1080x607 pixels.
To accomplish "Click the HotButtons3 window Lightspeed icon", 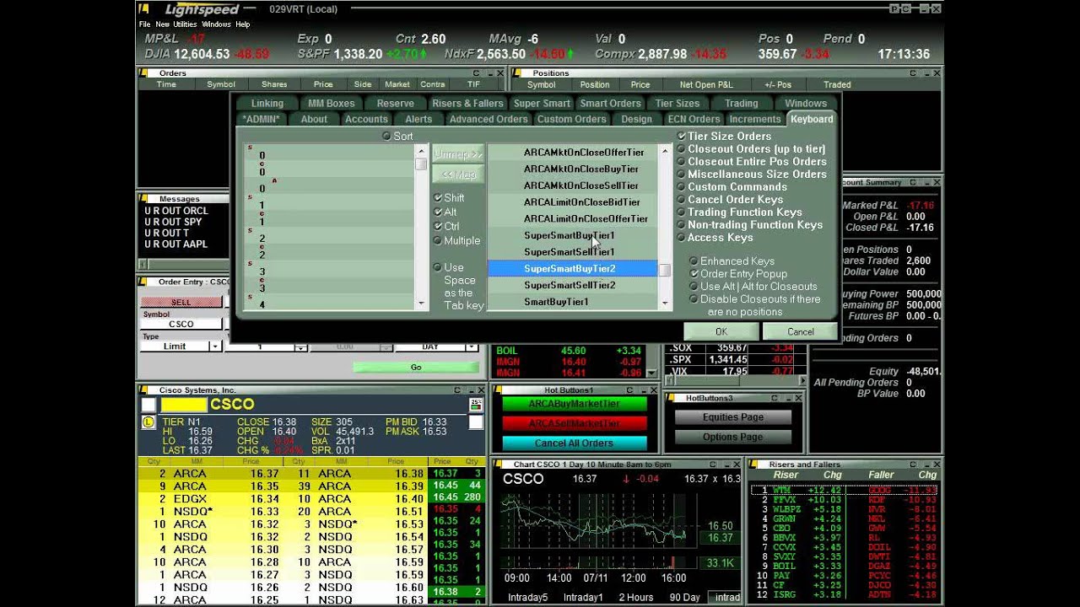I will pyautogui.click(x=671, y=397).
